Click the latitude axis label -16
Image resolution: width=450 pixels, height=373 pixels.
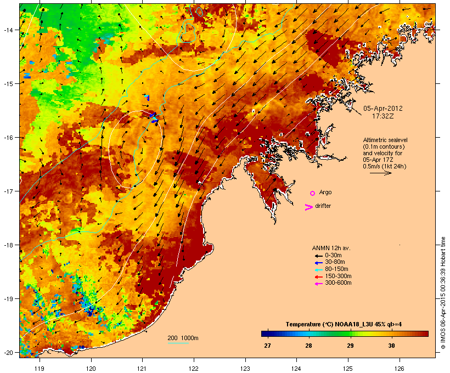coord(8,138)
